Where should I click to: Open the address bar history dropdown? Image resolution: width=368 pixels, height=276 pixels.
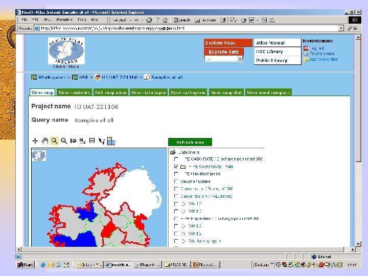pyautogui.click(x=341, y=28)
